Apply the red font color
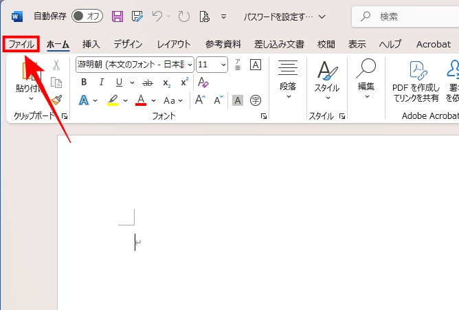Image resolution: width=459 pixels, height=310 pixels. point(141,100)
